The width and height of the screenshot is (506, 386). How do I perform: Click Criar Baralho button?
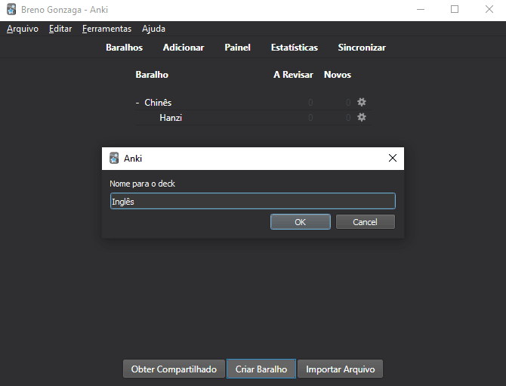(x=261, y=369)
